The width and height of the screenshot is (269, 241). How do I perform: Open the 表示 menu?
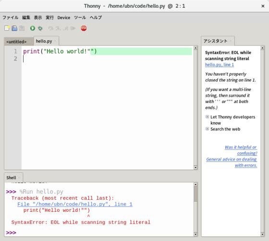pyautogui.click(x=38, y=17)
